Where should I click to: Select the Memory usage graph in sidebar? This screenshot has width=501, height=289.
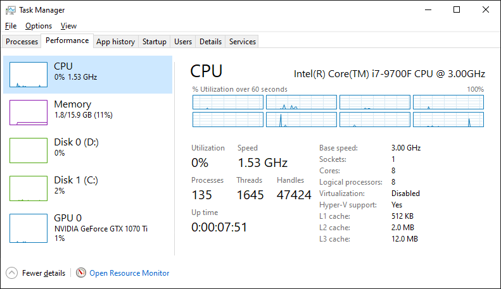(28, 112)
